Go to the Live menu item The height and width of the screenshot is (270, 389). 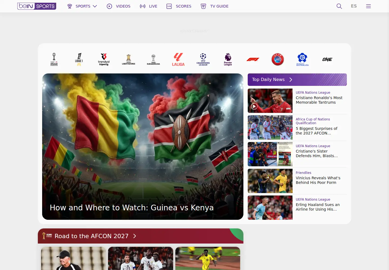[x=148, y=6]
